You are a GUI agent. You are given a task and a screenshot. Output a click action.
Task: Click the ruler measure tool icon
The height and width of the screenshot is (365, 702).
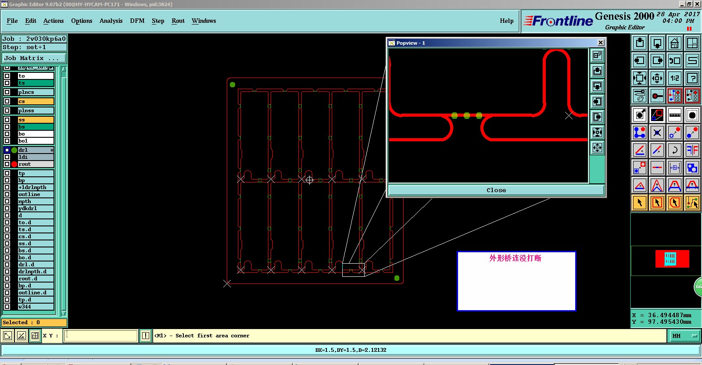coord(675,115)
